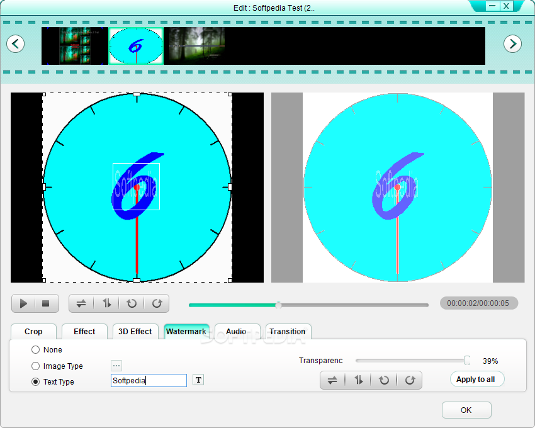
Task: Browse for watermark image file
Action: 116,366
